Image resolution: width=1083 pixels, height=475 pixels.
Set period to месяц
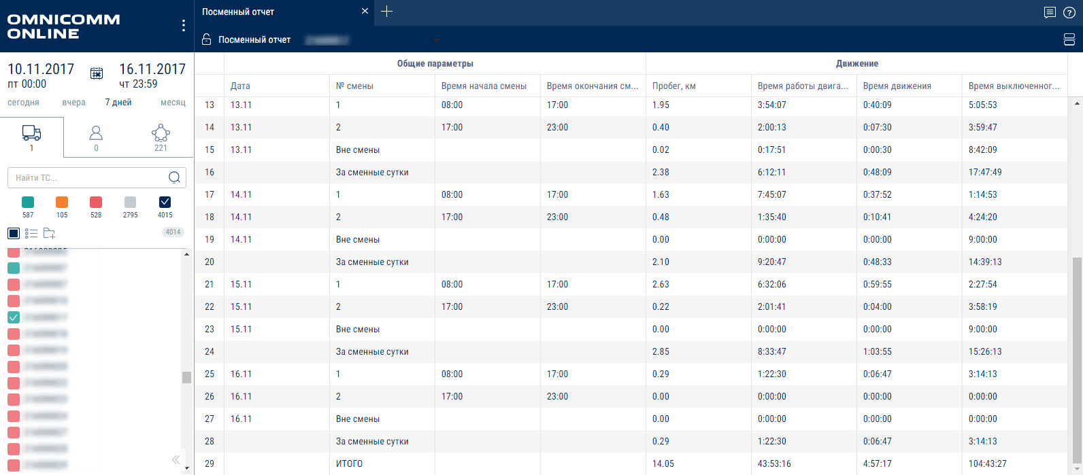(x=173, y=103)
